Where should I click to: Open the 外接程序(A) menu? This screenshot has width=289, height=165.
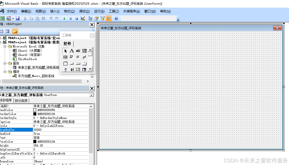click(131, 11)
